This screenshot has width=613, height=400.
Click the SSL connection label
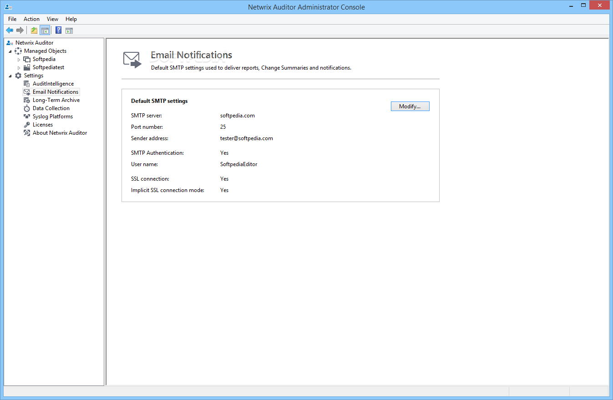[x=150, y=179]
